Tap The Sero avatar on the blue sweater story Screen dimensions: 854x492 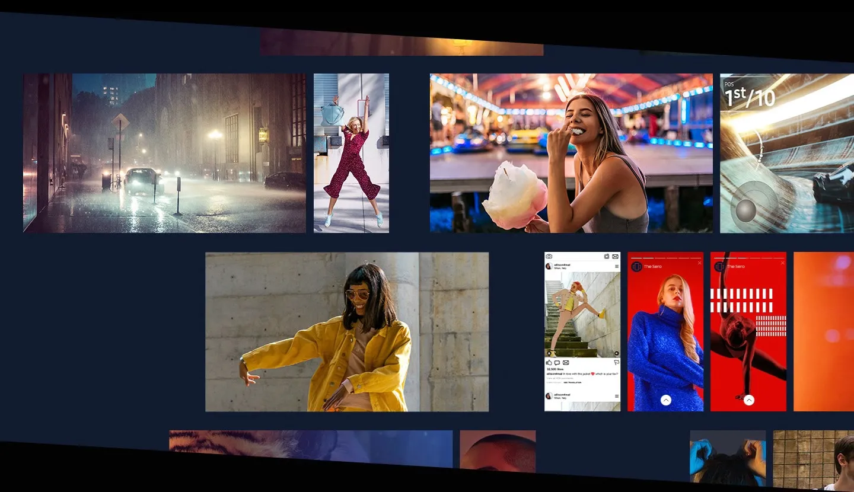coord(636,267)
